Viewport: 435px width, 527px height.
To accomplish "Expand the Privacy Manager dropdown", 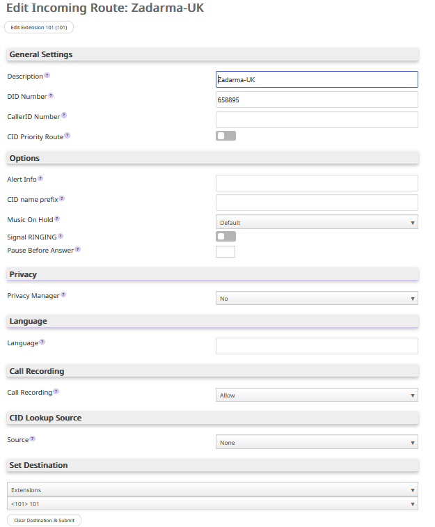I will tap(317, 298).
